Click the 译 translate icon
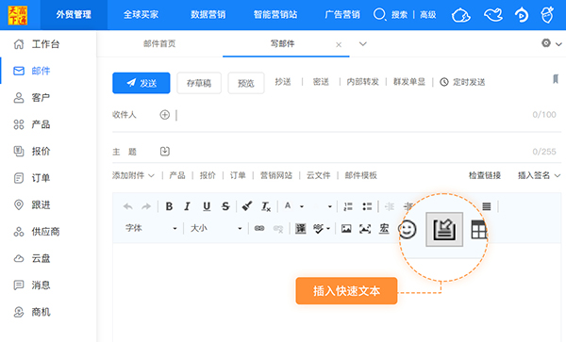Viewport: 566px width, 342px height. click(301, 229)
